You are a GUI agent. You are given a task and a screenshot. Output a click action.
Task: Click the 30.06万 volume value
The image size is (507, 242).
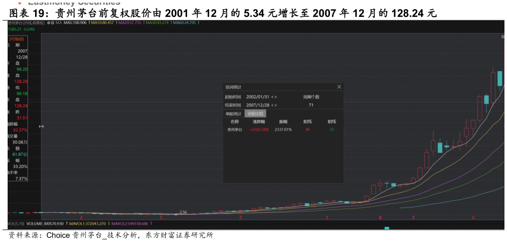(x=20, y=142)
